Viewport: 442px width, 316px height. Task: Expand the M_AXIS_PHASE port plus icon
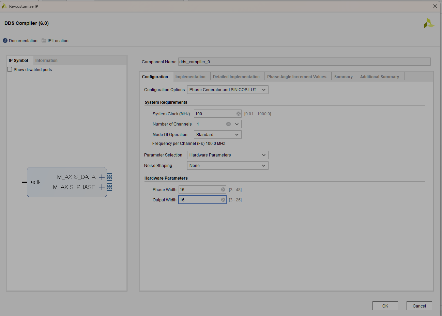tap(102, 187)
